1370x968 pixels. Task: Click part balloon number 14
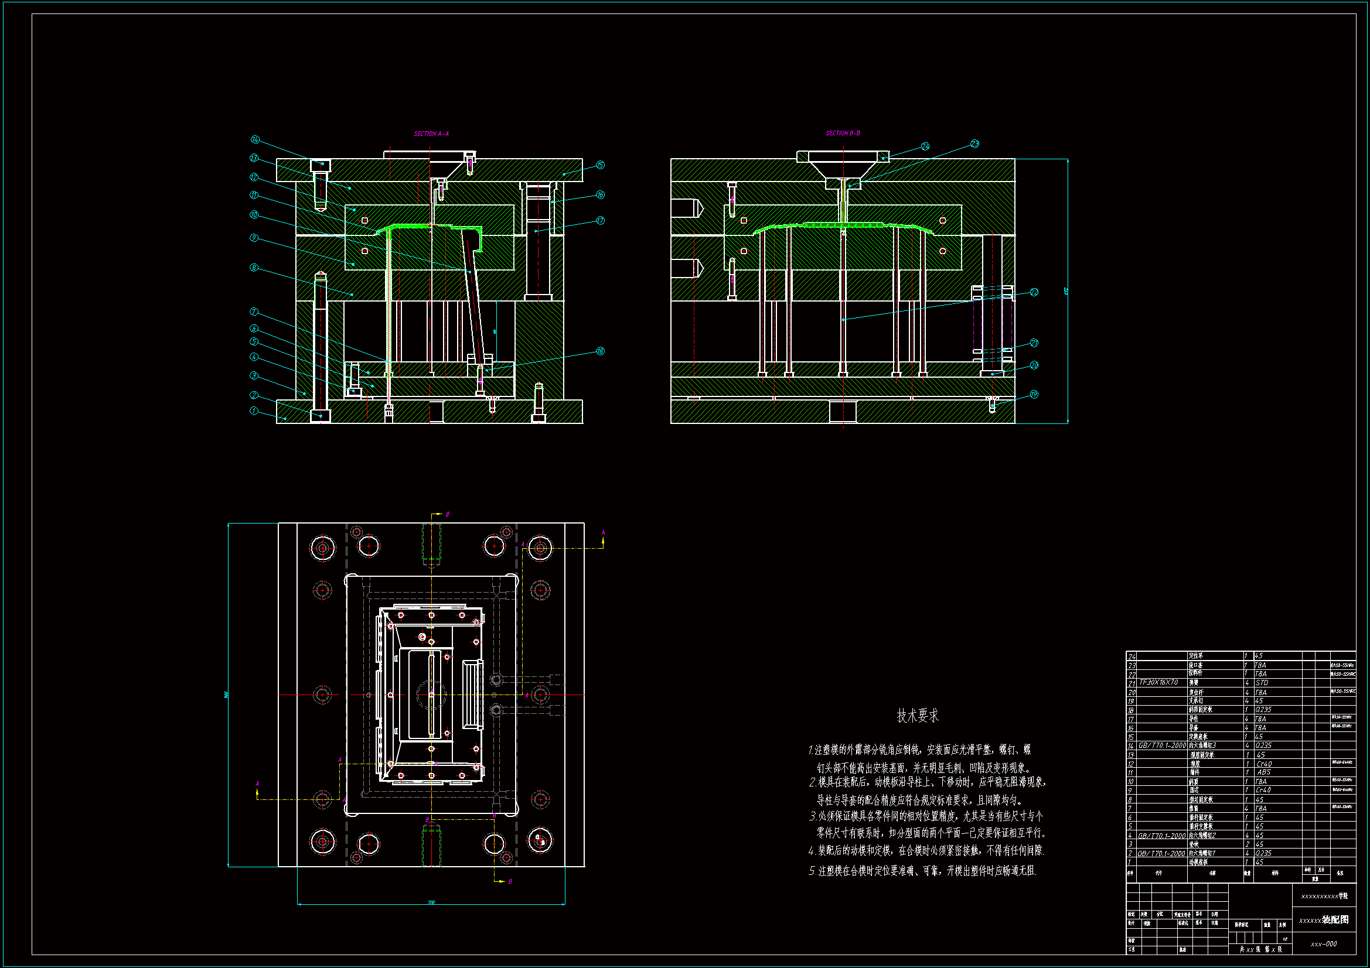(x=255, y=139)
